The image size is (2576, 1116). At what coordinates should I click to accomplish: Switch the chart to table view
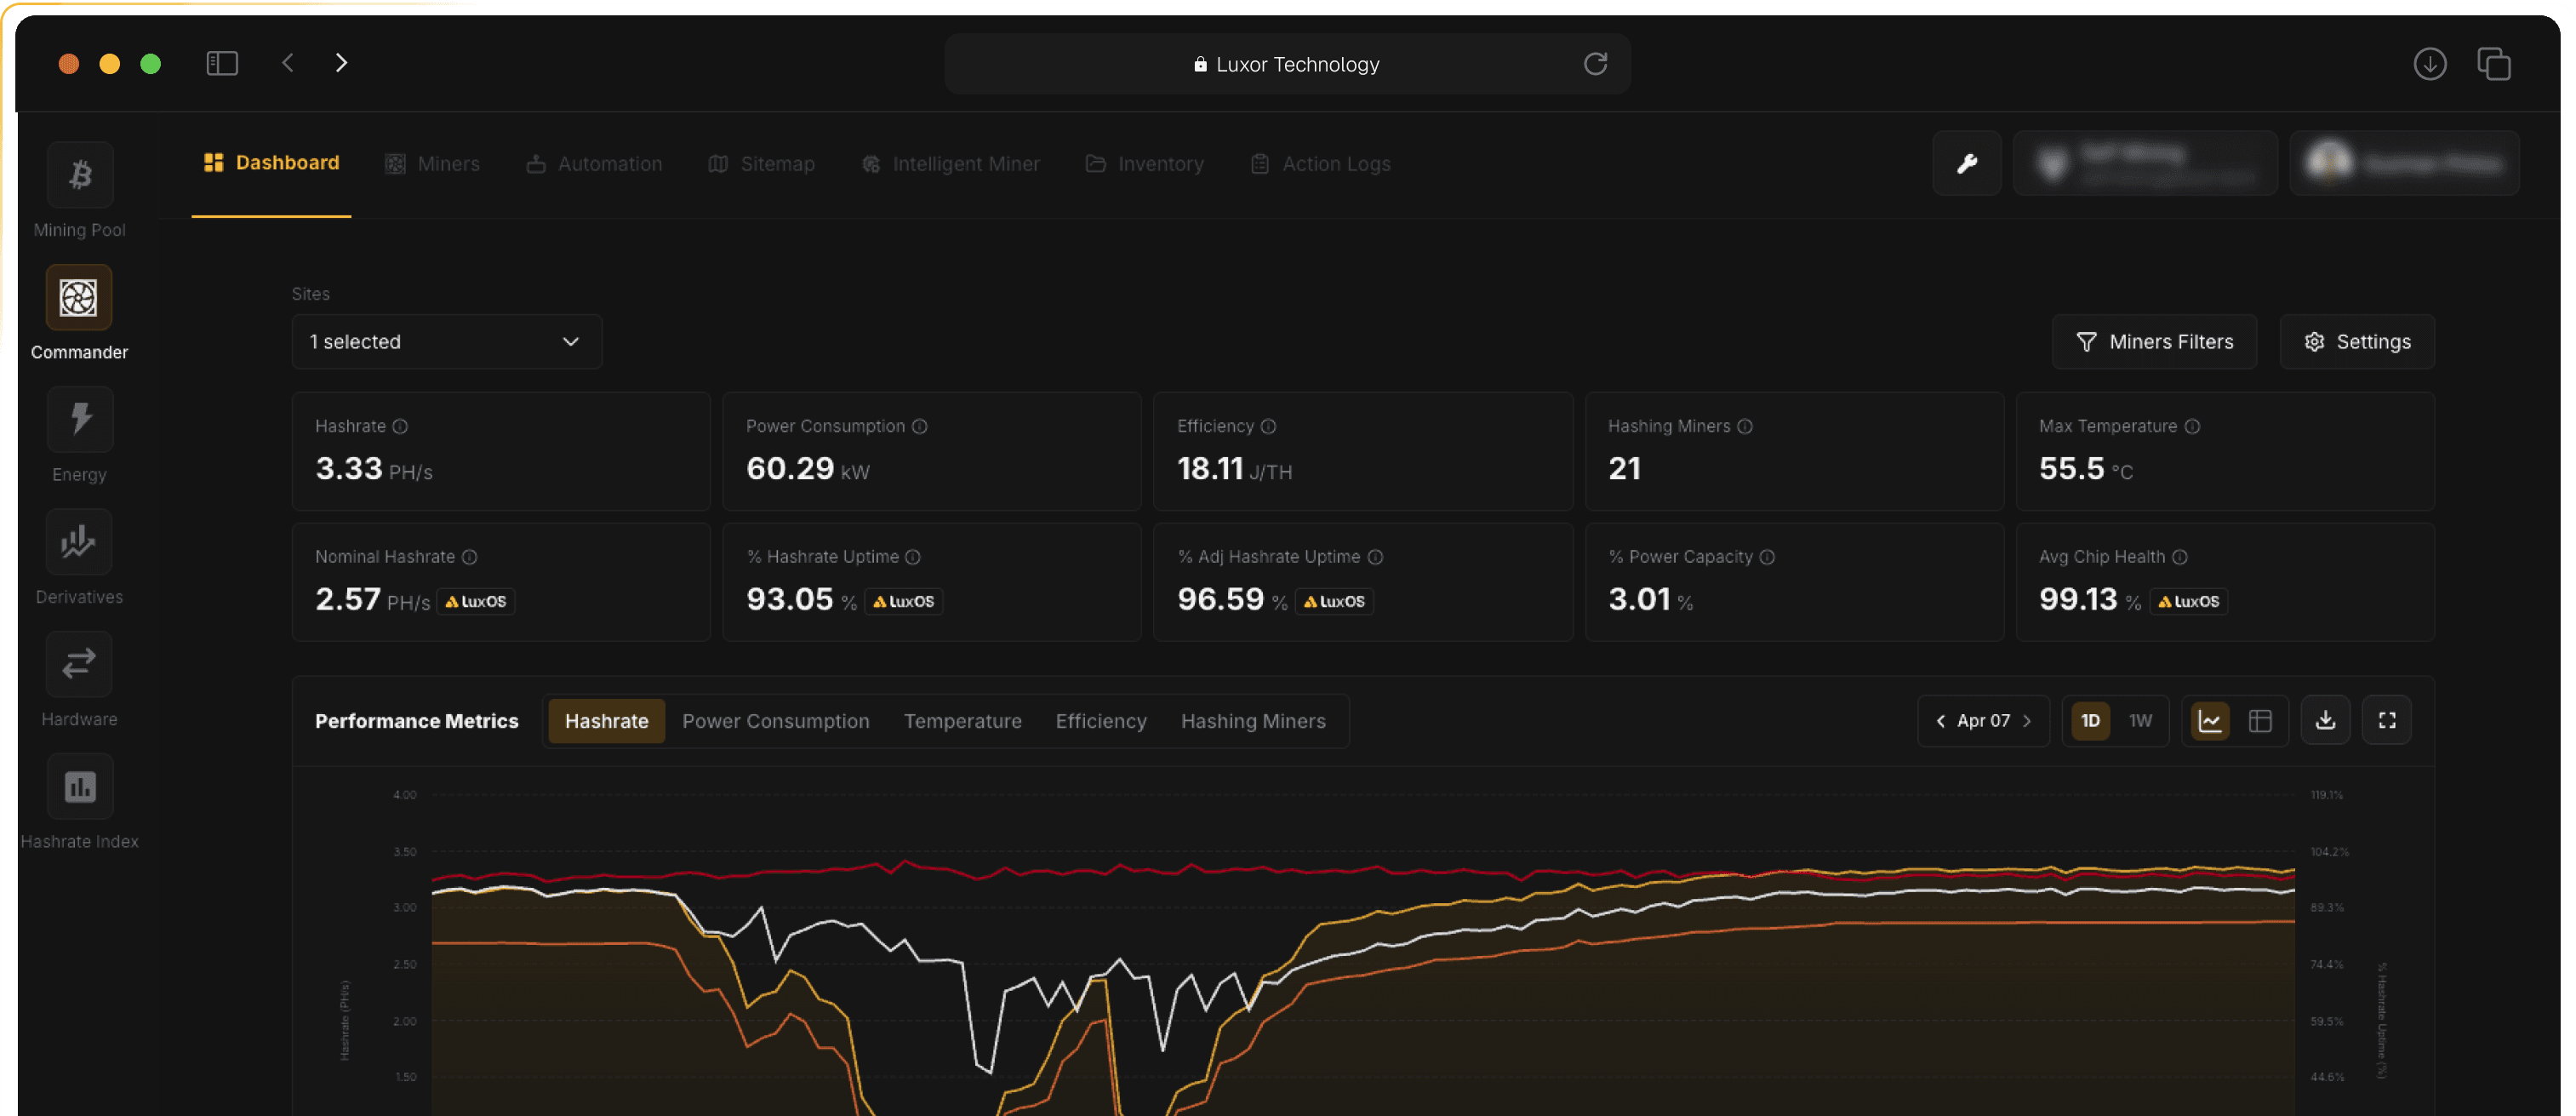2260,720
